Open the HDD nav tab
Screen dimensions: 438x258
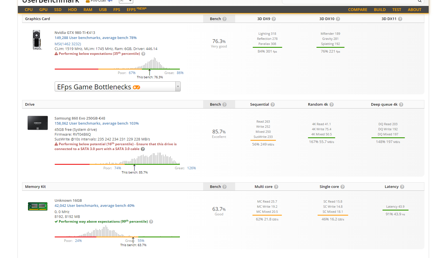click(x=73, y=10)
